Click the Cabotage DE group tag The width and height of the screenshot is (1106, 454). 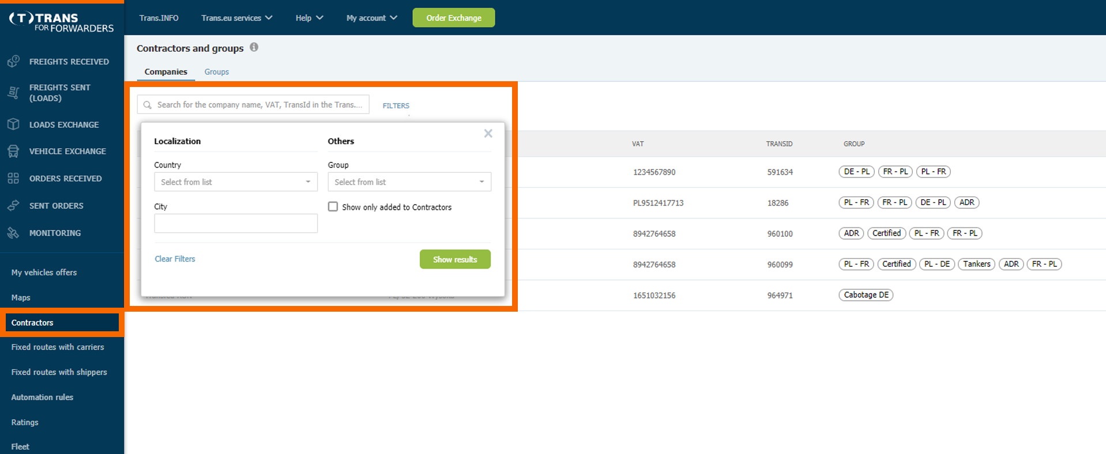[866, 295]
